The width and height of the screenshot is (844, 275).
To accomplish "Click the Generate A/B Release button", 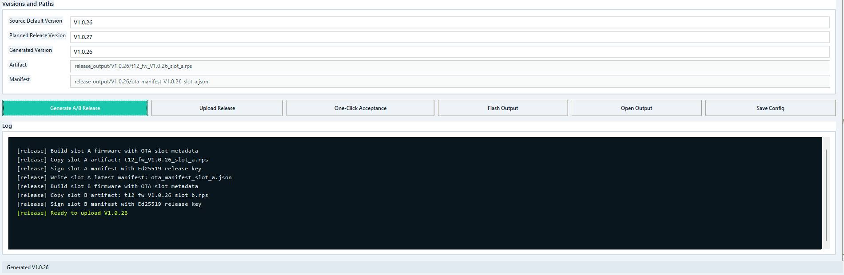I will [x=75, y=108].
